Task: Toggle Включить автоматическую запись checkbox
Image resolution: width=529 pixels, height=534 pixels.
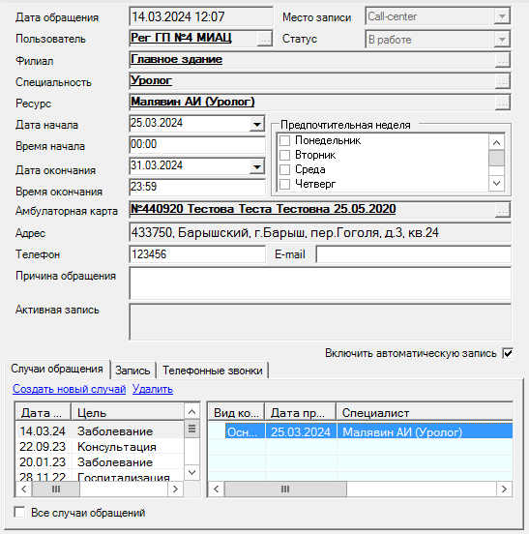Action: tap(508, 353)
